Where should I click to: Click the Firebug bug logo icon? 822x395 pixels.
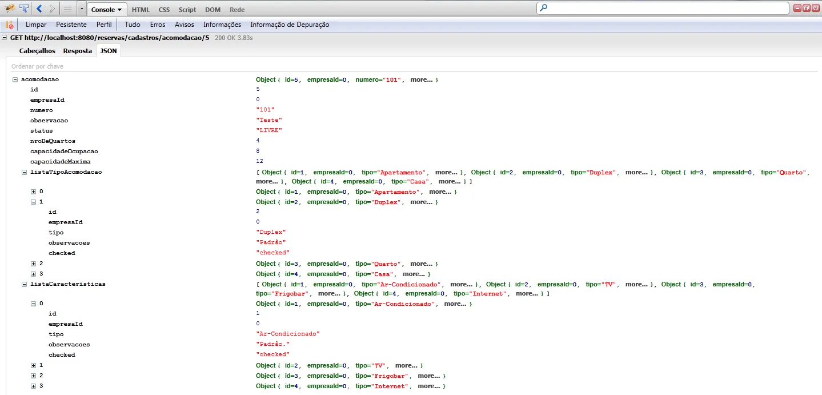click(10, 9)
